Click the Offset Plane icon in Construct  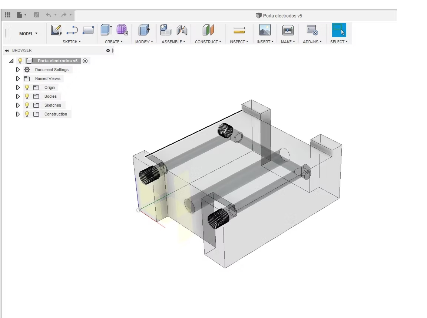208,30
